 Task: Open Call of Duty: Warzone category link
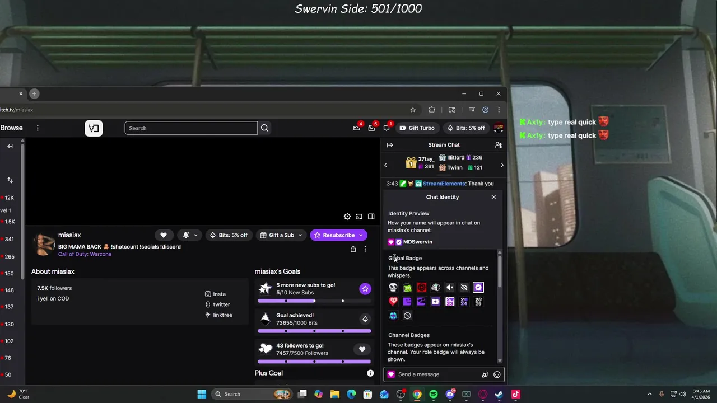point(85,254)
